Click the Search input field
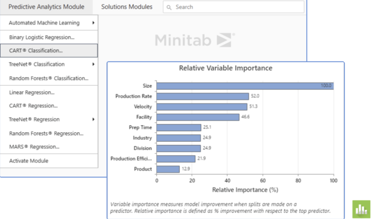The height and width of the screenshot is (219, 372). point(234,7)
